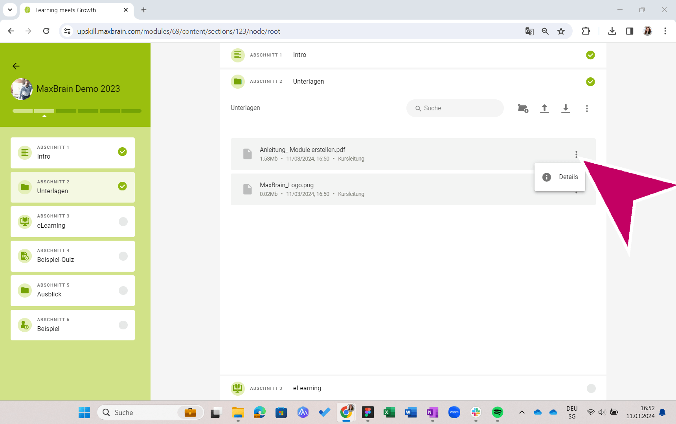
Task: Click the download all icon
Action: point(566,108)
